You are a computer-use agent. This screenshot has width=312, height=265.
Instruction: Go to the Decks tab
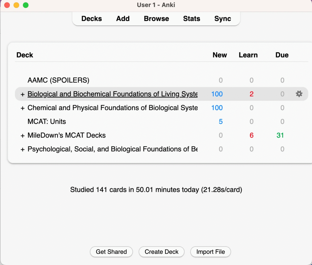91,19
